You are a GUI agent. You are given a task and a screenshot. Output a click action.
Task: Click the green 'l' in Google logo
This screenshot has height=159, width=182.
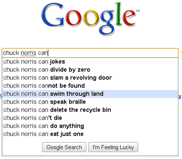119,14
